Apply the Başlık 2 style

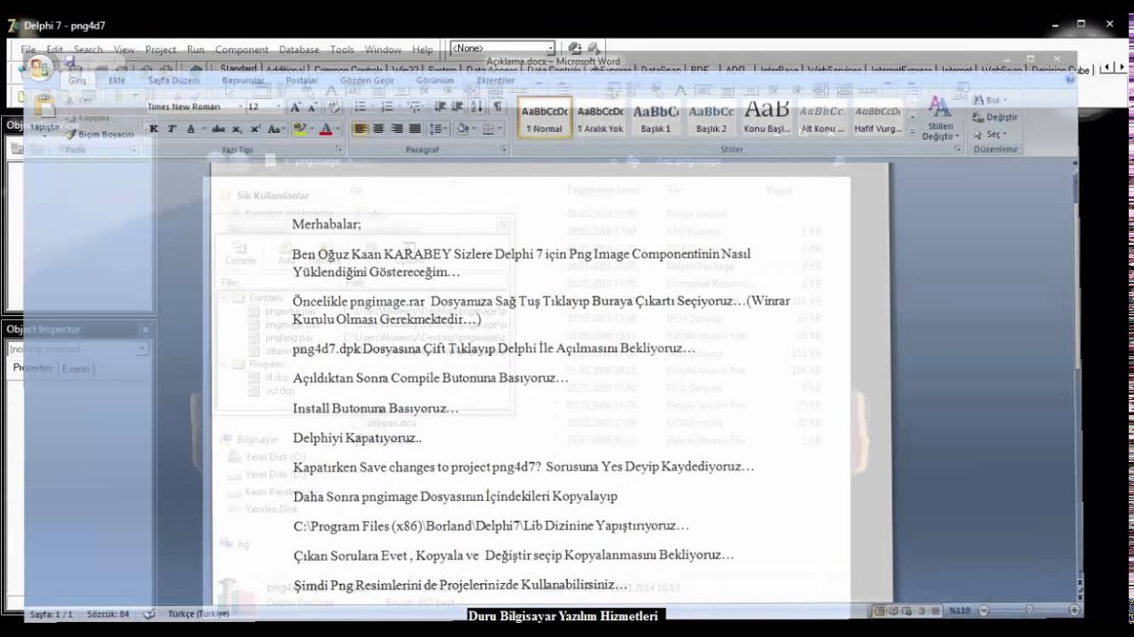[x=711, y=119]
